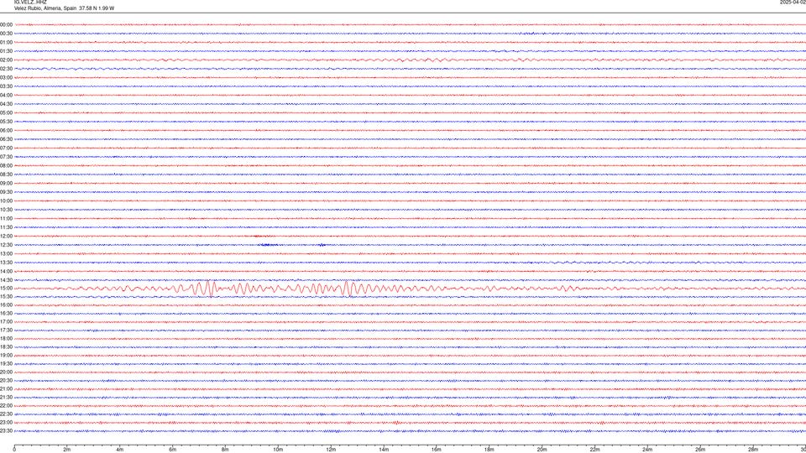Click the 23:30 time label
This screenshot has height=453, width=806.
point(6,431)
